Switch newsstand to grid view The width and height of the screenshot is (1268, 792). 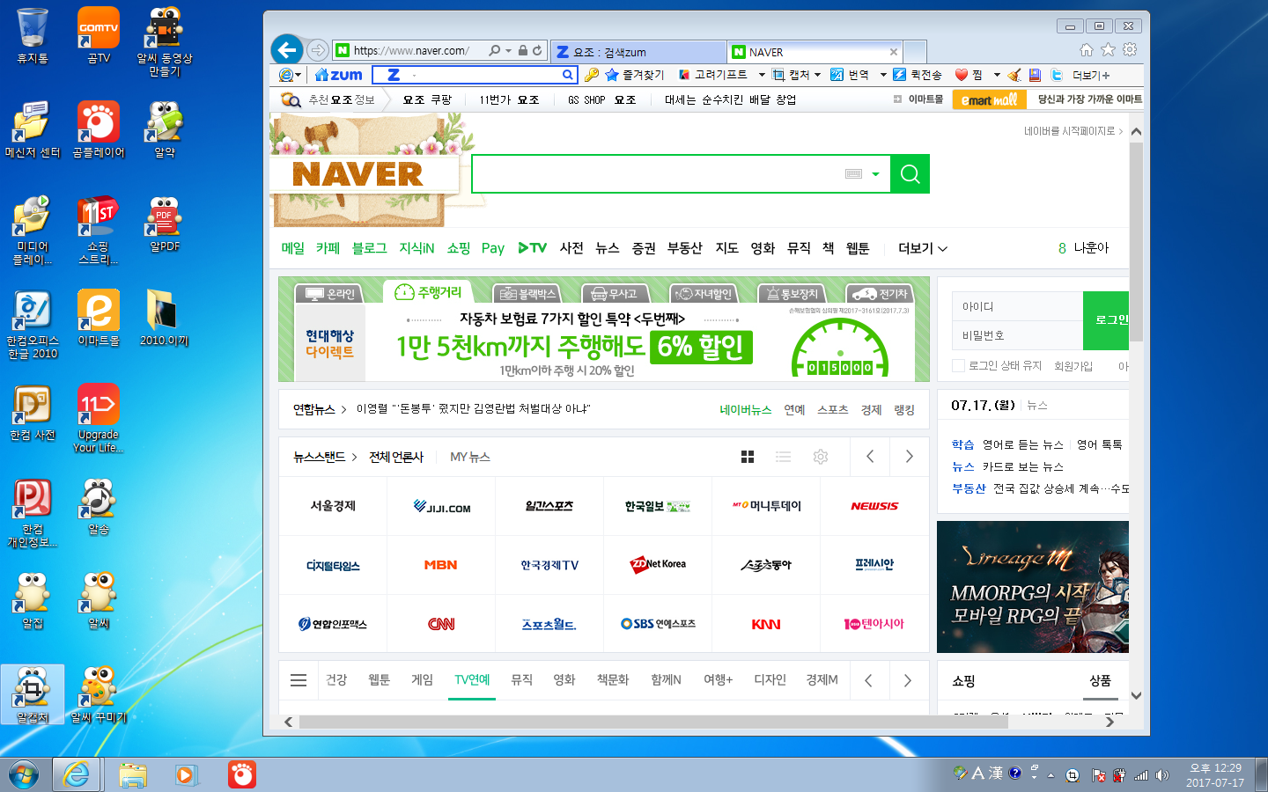[x=748, y=457]
